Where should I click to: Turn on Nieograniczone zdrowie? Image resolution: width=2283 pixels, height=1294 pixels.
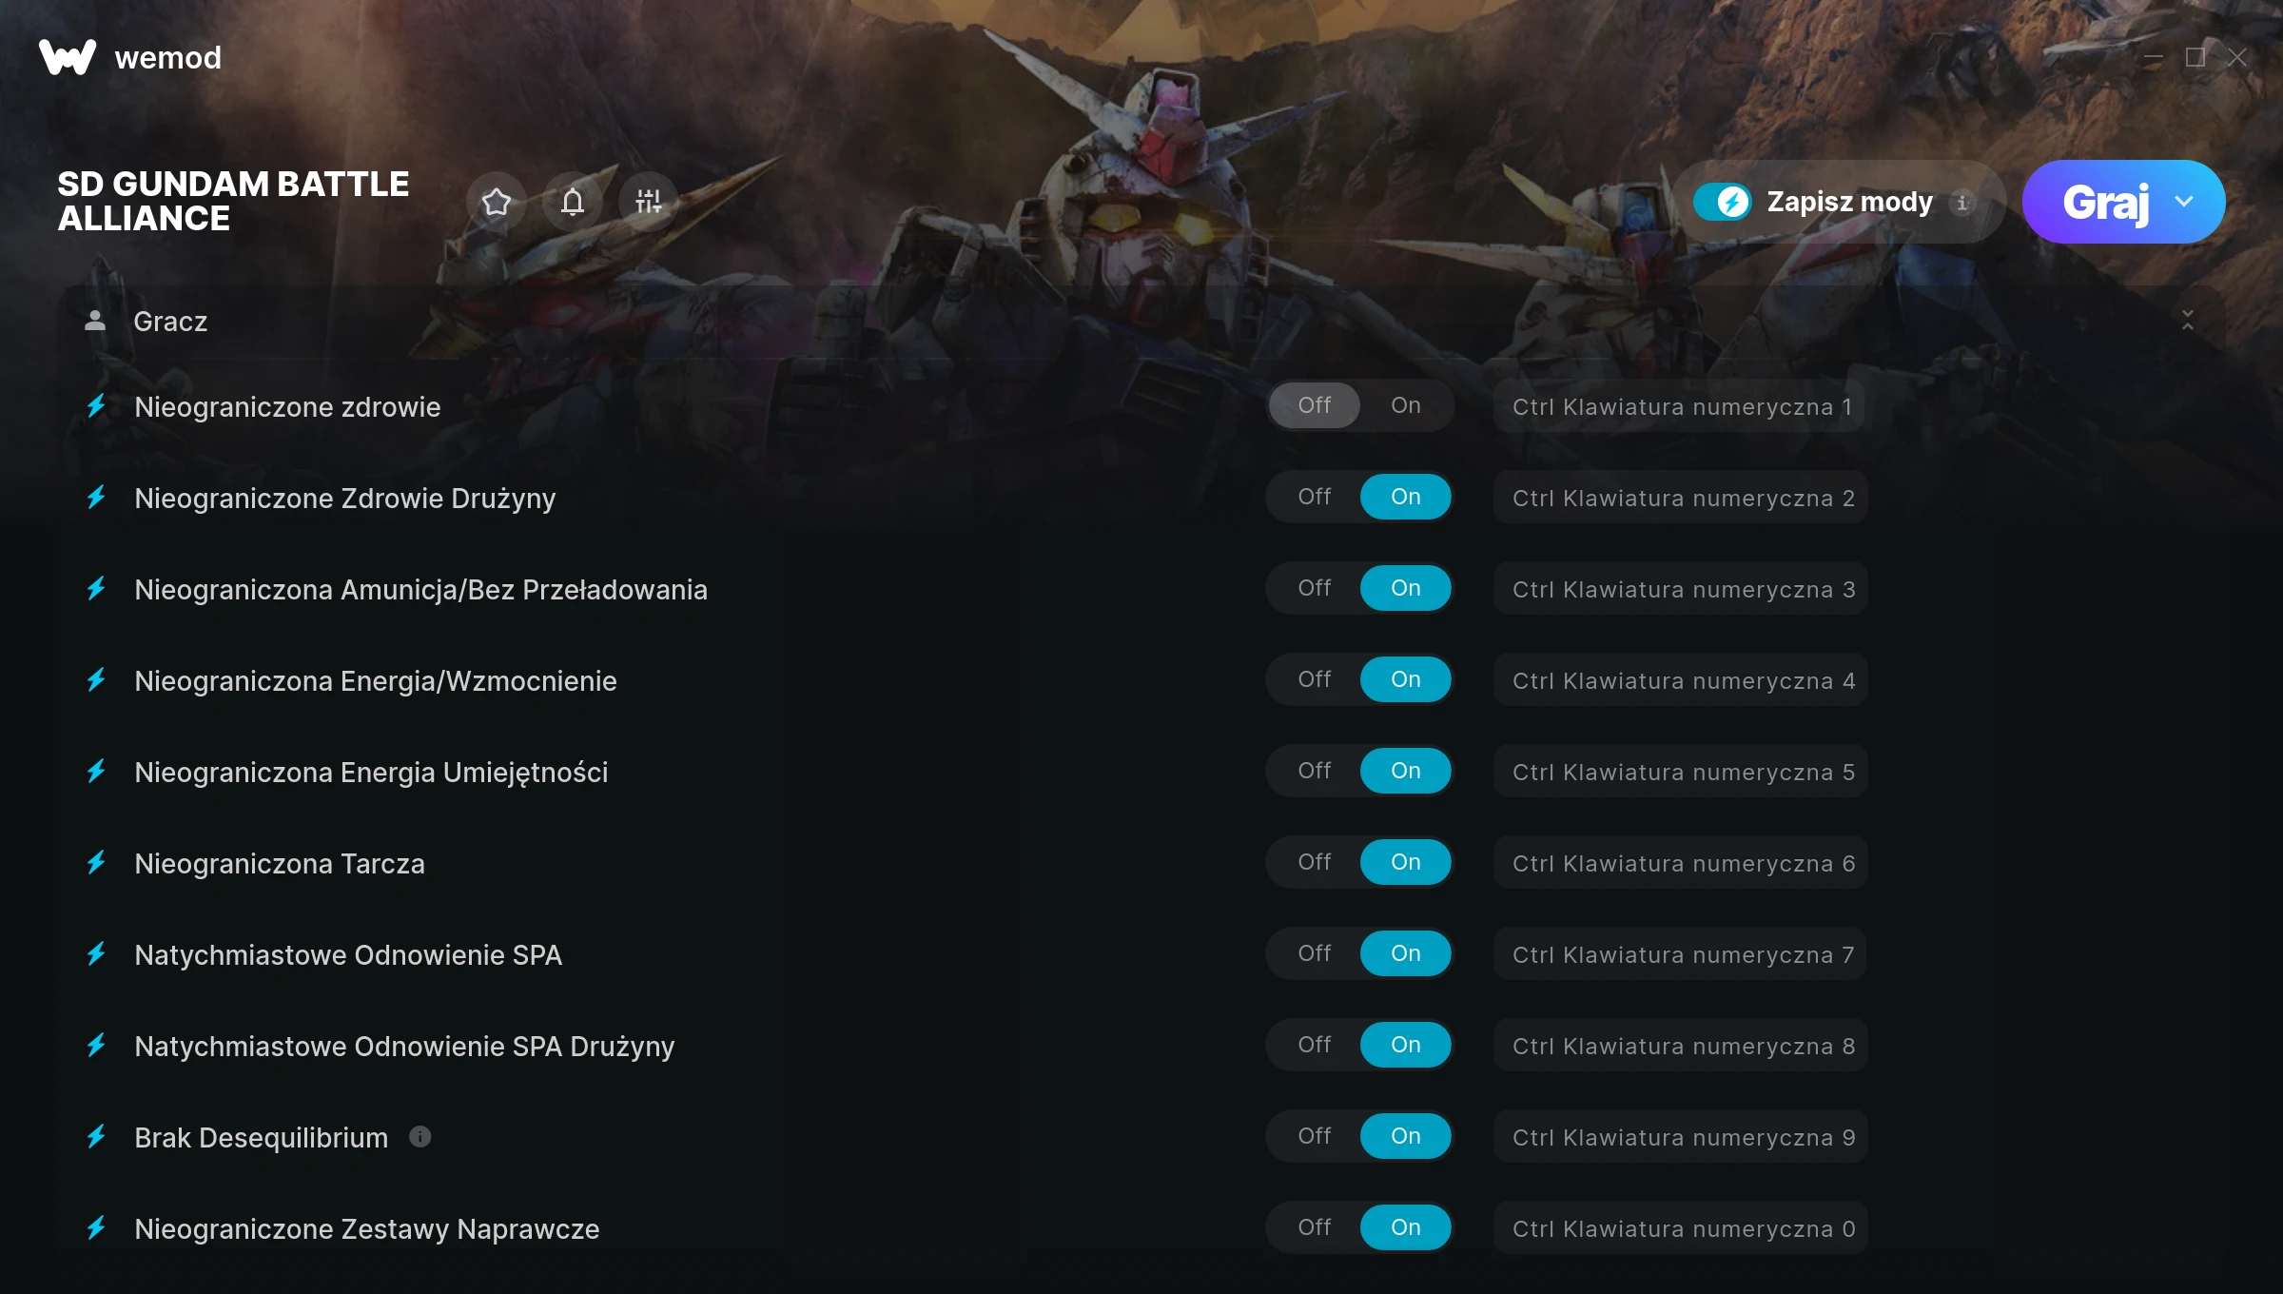[x=1405, y=405]
